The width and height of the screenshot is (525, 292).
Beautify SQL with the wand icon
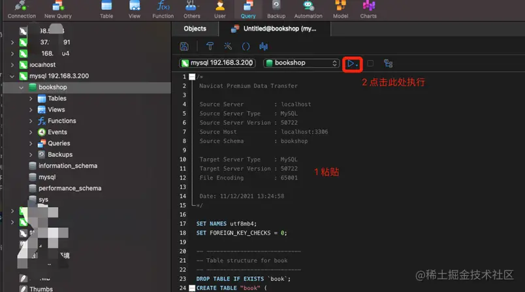coord(228,46)
